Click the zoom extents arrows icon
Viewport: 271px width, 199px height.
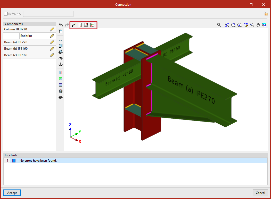(x=233, y=25)
